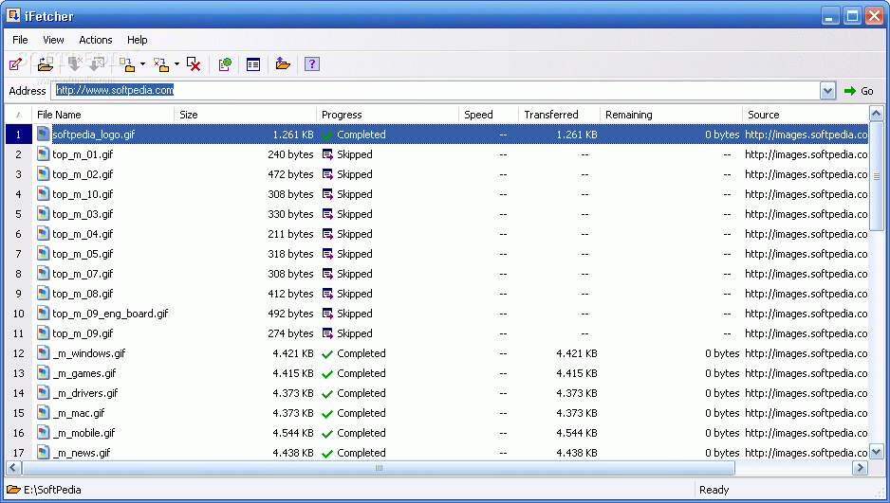Sort by Progress column header
Image resolution: width=890 pixels, height=503 pixels.
[388, 115]
